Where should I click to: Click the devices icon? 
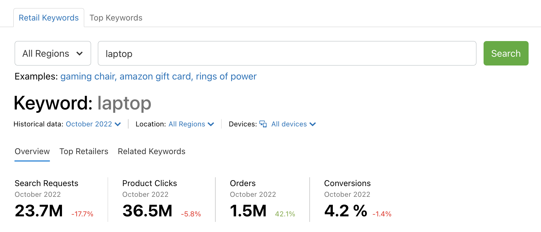(x=263, y=124)
